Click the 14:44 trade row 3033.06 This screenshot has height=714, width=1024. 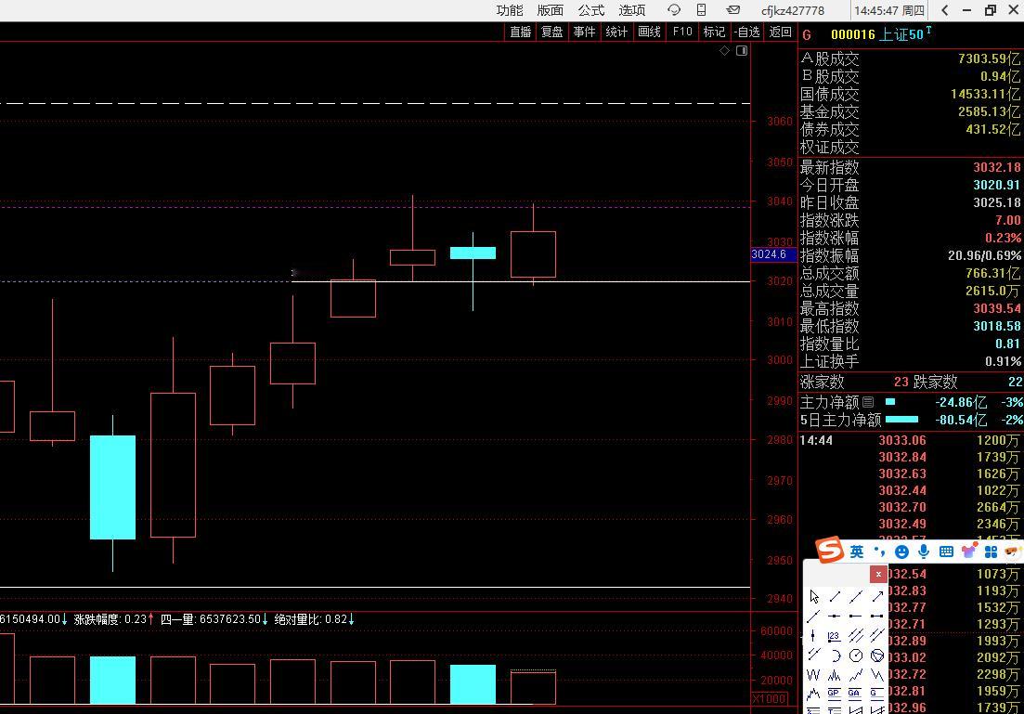(x=901, y=440)
